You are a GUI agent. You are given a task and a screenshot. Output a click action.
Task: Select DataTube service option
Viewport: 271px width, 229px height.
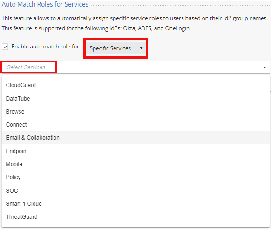coord(135,98)
